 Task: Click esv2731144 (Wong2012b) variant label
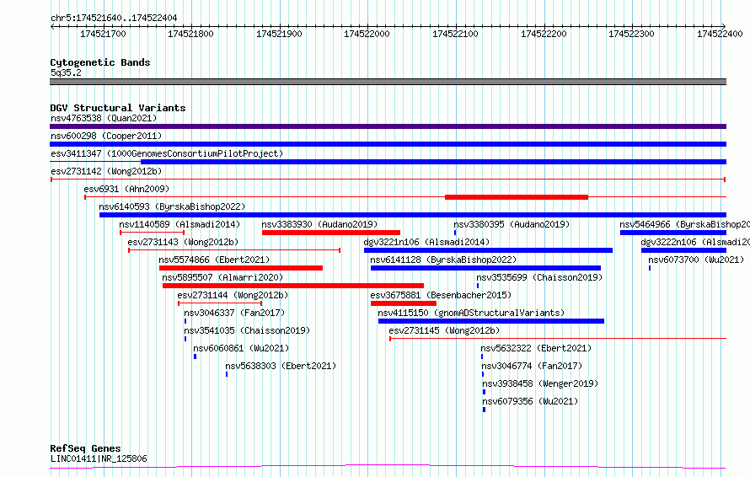tap(233, 295)
